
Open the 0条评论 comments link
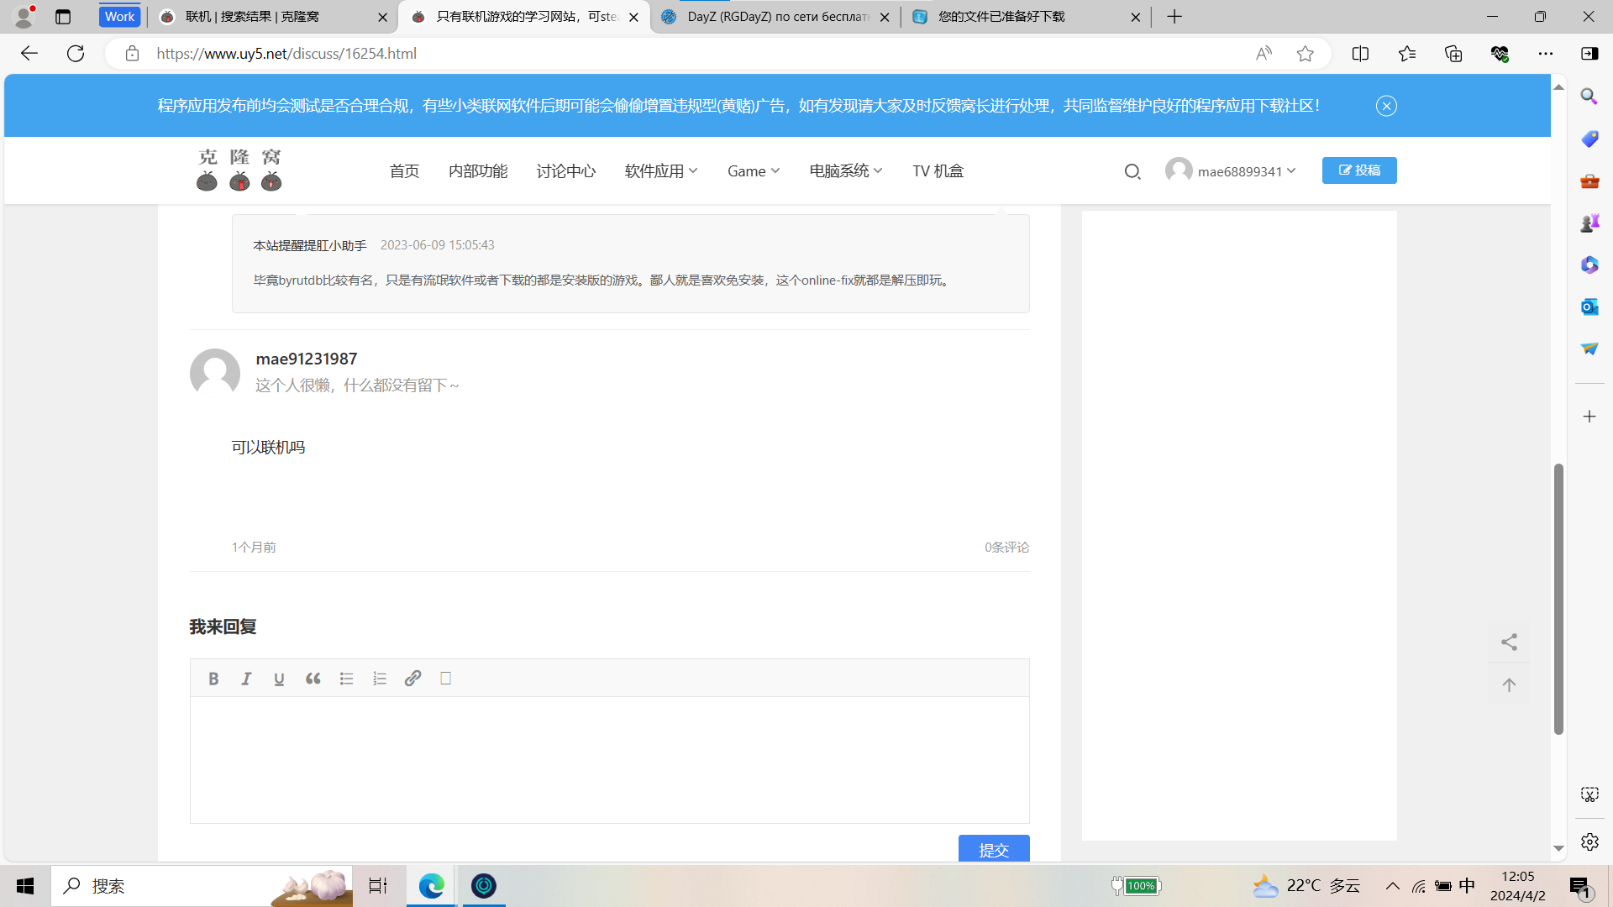tap(1007, 548)
